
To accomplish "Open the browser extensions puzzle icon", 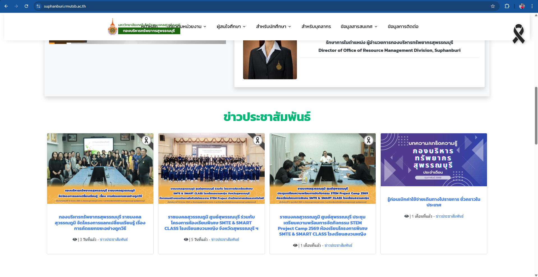I will (x=507, y=6).
